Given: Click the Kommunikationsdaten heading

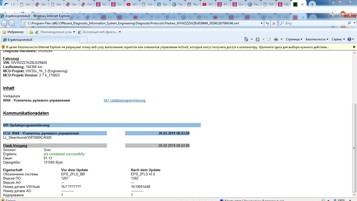Looking at the screenshot, I should (26, 113).
